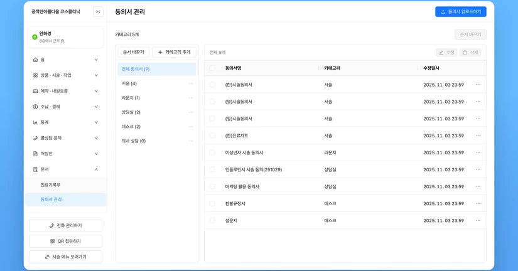Expand the 홈 sidebar menu chevron
Screen dimensions: 518x271
pyautogui.click(x=96, y=60)
